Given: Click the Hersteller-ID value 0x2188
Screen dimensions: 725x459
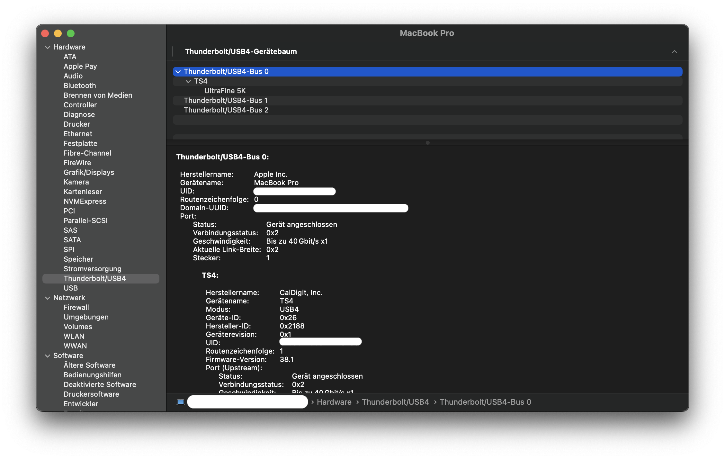Looking at the screenshot, I should pos(292,326).
